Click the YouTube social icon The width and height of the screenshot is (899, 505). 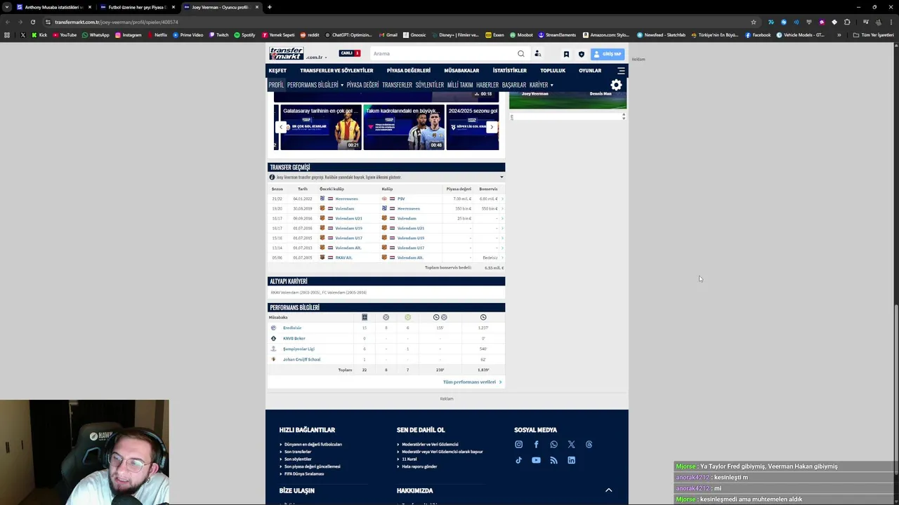536,460
